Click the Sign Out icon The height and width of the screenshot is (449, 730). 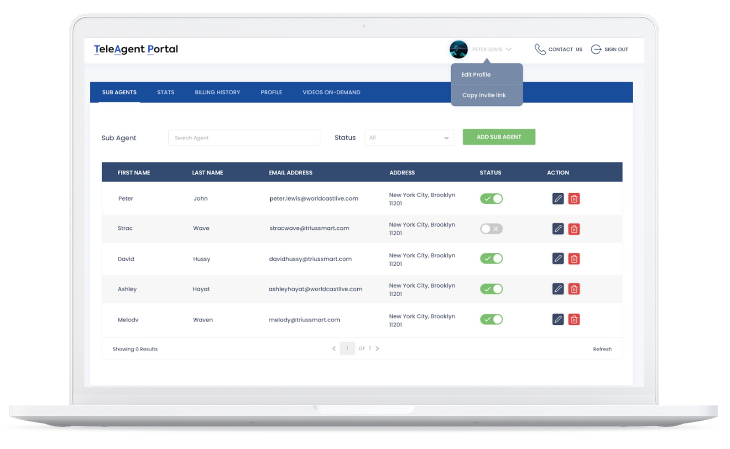tap(596, 49)
